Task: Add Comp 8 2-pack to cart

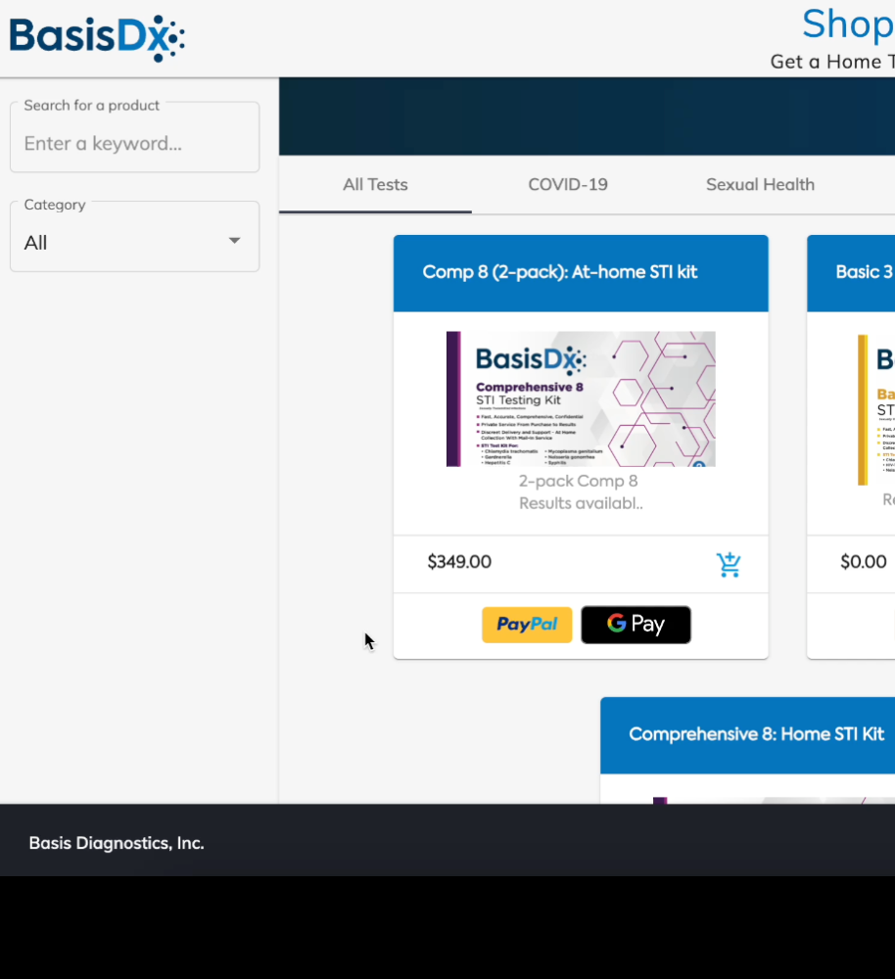Action: pyautogui.click(x=729, y=564)
